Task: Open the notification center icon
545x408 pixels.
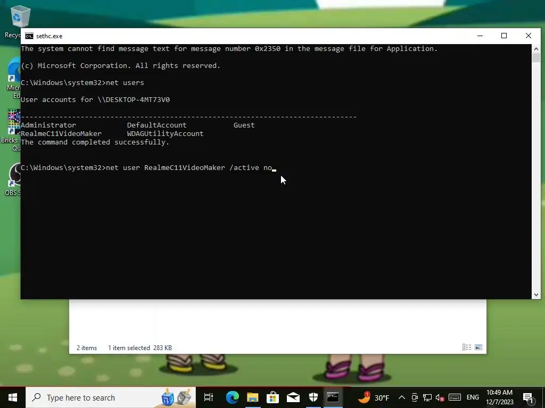Action: tap(528, 397)
